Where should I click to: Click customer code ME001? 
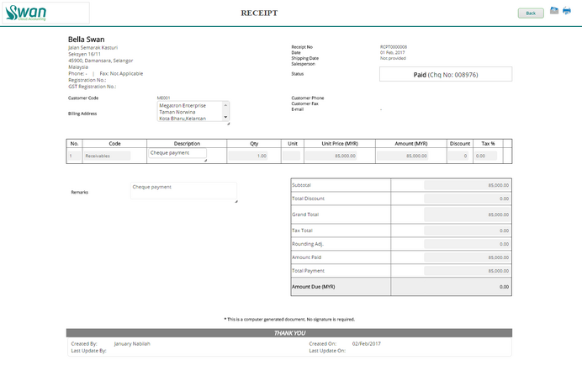[163, 98]
